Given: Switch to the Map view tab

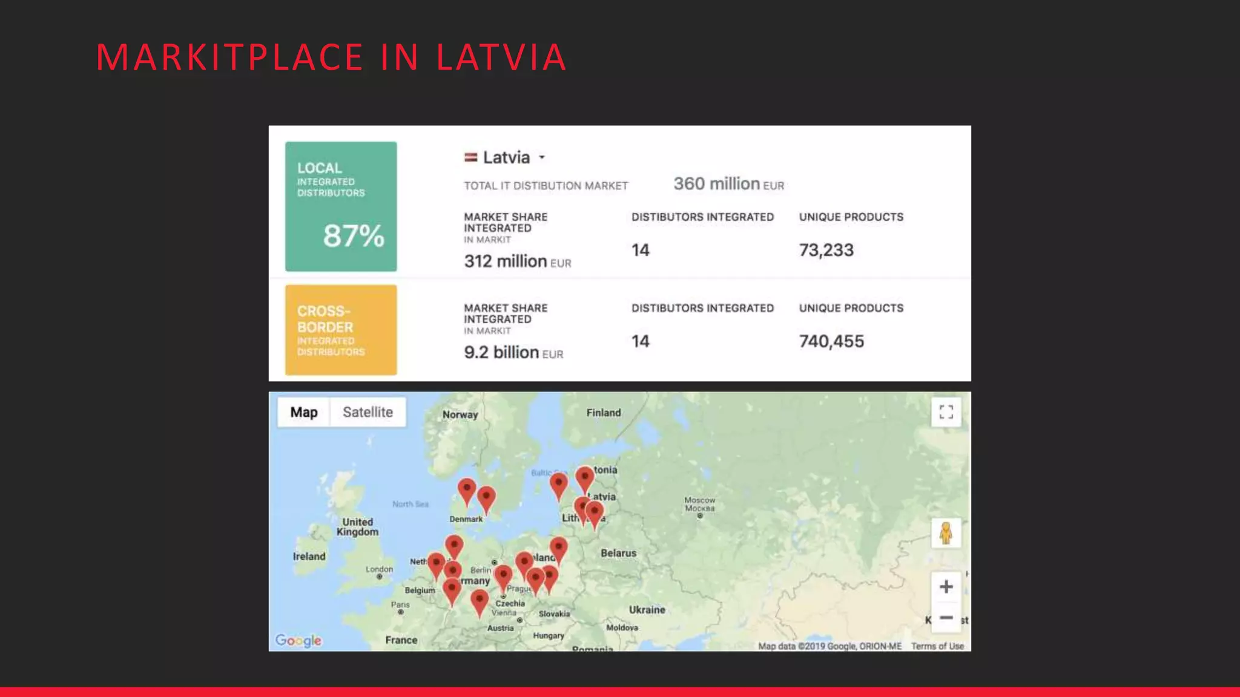Looking at the screenshot, I should point(304,412).
